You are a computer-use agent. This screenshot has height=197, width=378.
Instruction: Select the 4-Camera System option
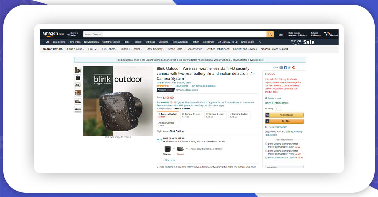tap(239, 115)
